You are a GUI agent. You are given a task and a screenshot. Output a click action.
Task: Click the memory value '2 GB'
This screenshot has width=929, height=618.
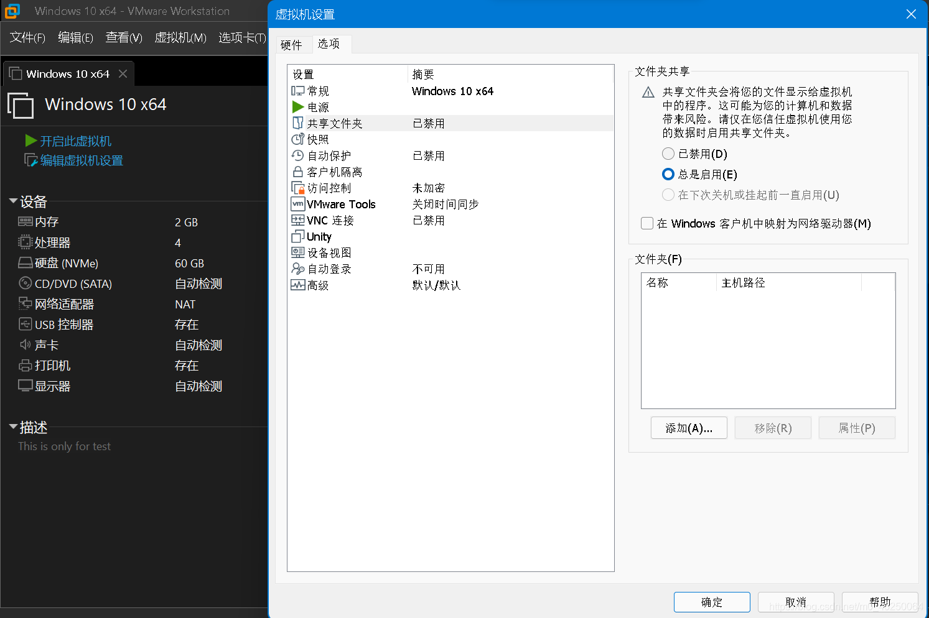tap(186, 222)
